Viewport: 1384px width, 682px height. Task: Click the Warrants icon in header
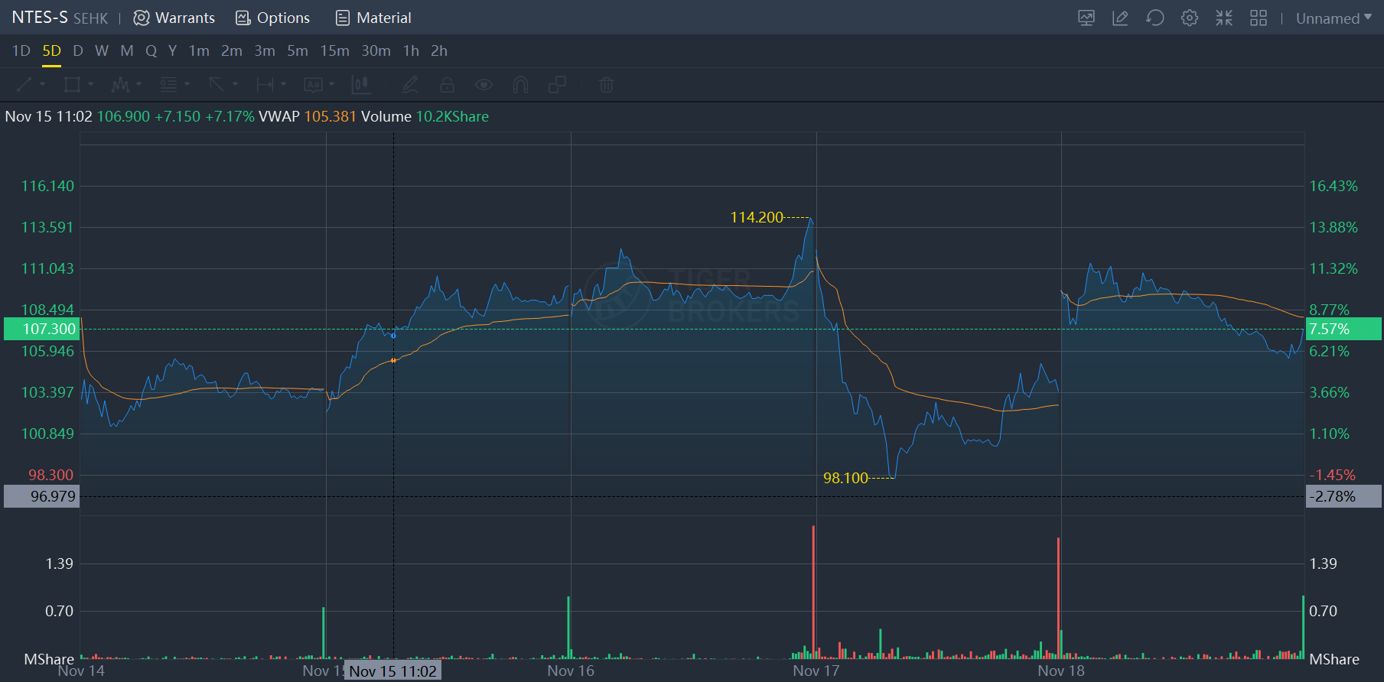pyautogui.click(x=142, y=18)
